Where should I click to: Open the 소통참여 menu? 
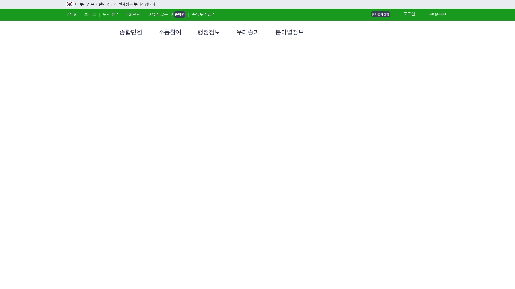pyautogui.click(x=170, y=32)
